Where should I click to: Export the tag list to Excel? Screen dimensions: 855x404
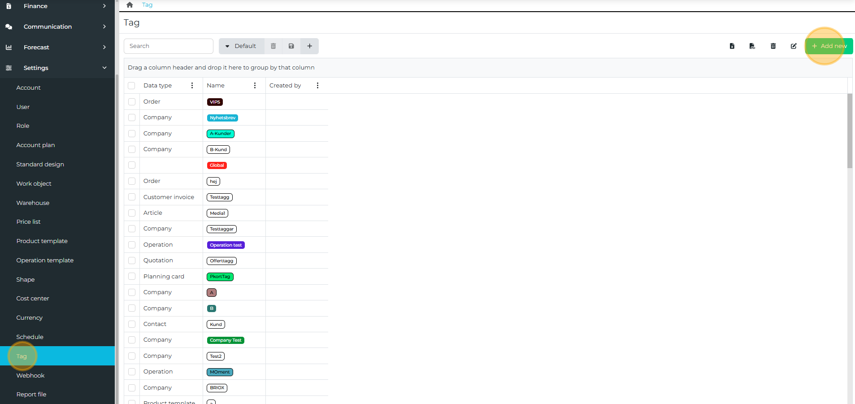click(732, 46)
